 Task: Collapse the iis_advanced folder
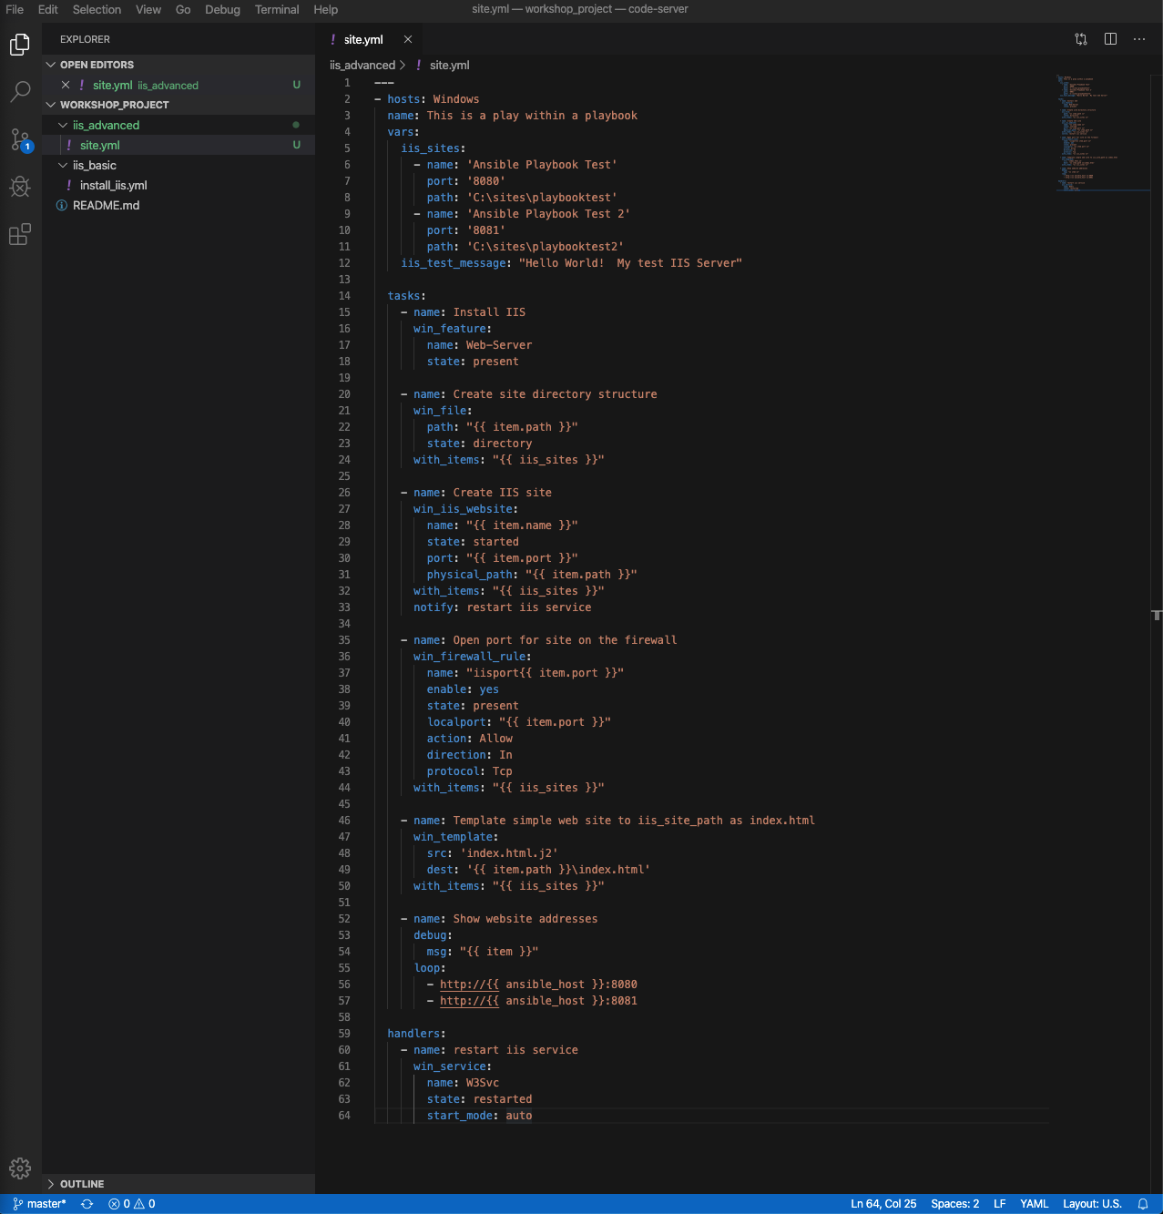pyautogui.click(x=63, y=126)
